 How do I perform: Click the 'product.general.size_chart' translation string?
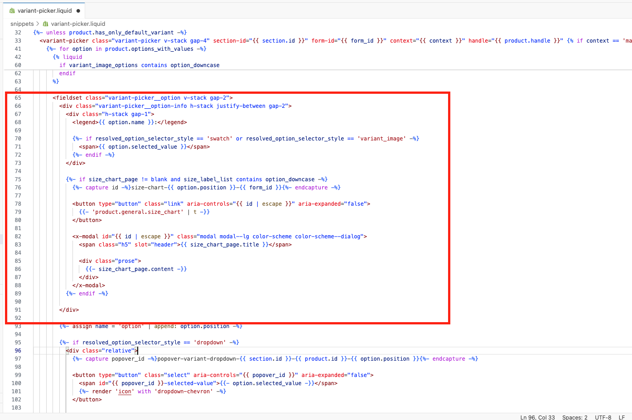click(x=138, y=212)
